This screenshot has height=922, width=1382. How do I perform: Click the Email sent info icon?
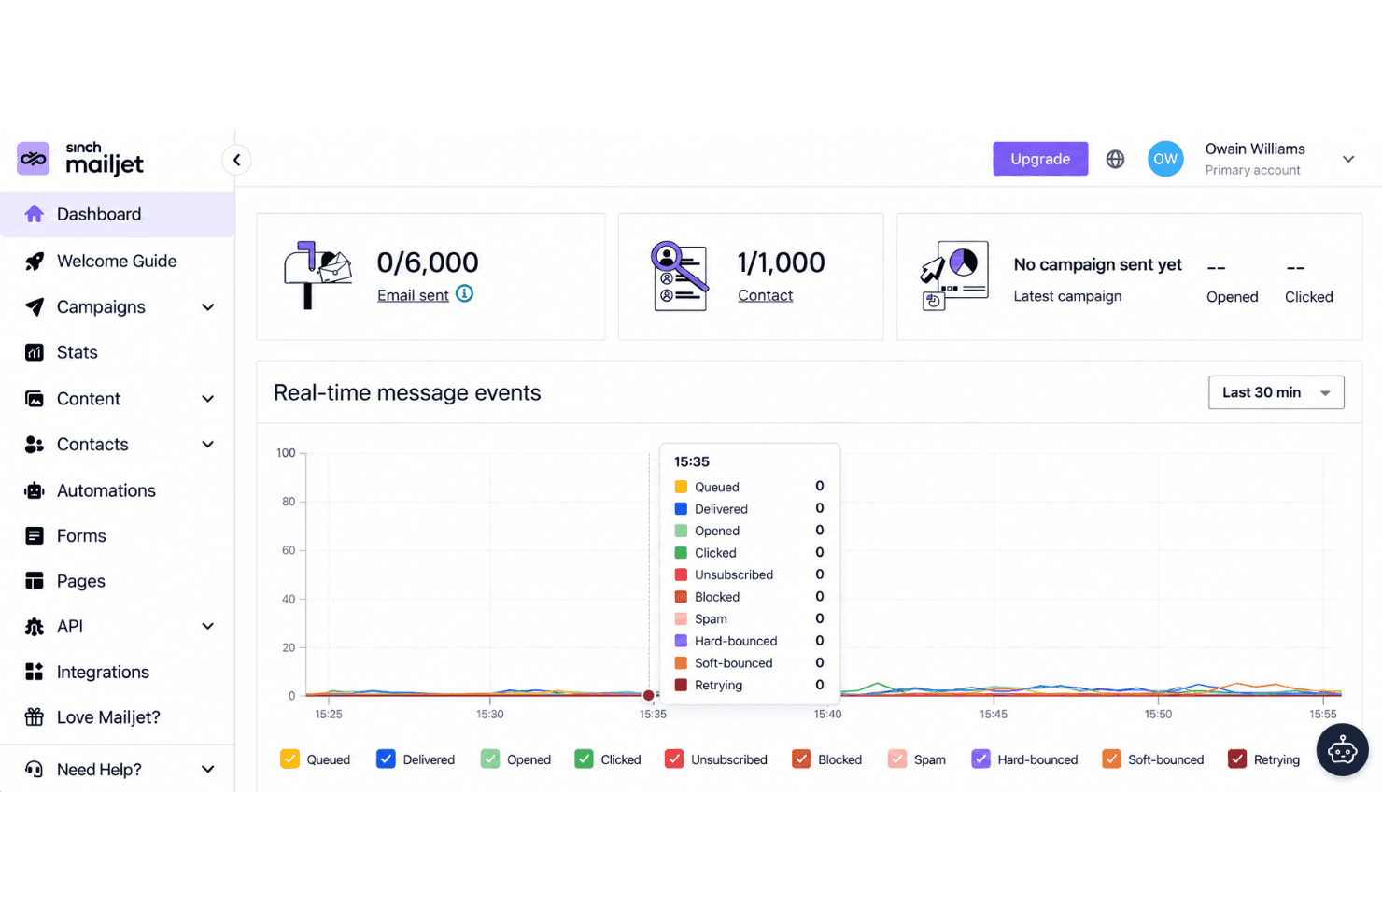(464, 293)
